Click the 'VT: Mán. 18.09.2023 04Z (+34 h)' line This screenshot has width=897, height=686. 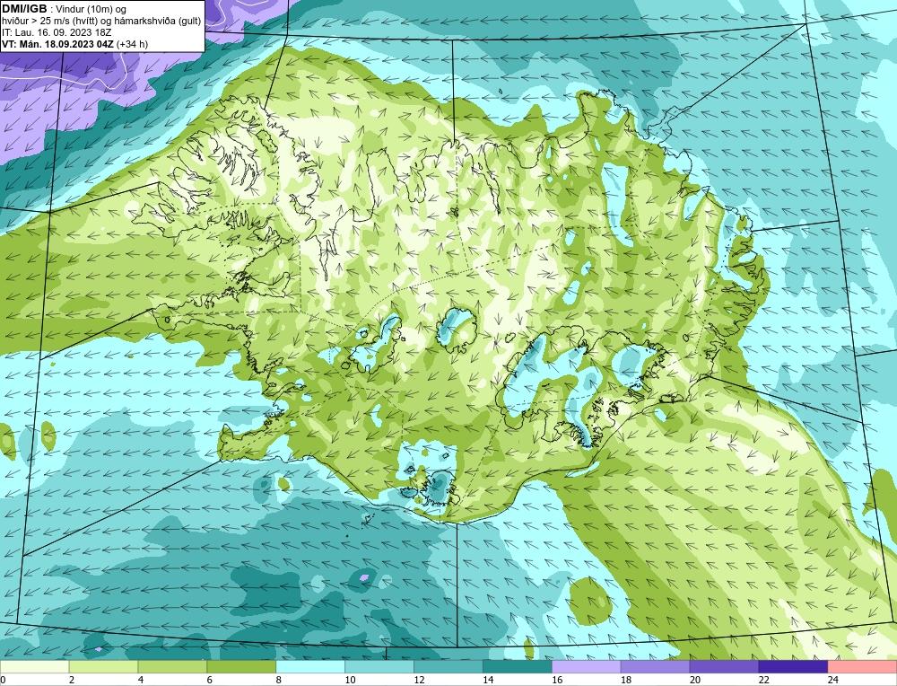point(75,44)
